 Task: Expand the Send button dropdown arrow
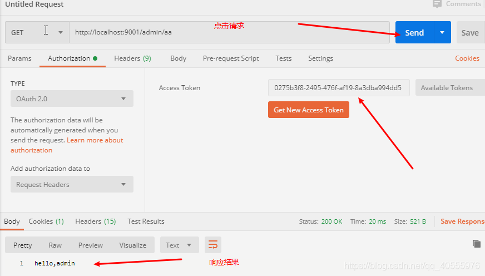point(442,32)
